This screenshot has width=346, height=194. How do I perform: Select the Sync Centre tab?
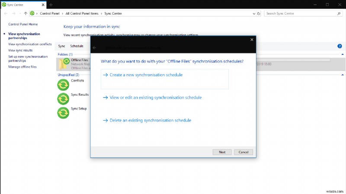pyautogui.click(x=23, y=5)
